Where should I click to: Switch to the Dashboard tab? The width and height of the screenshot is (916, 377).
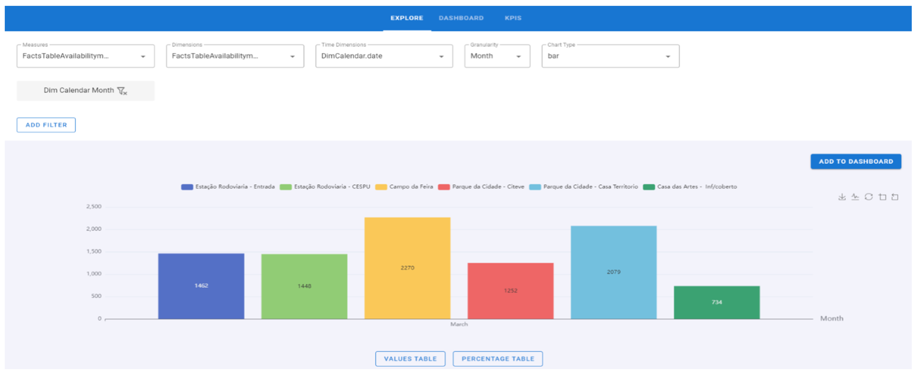coord(461,18)
